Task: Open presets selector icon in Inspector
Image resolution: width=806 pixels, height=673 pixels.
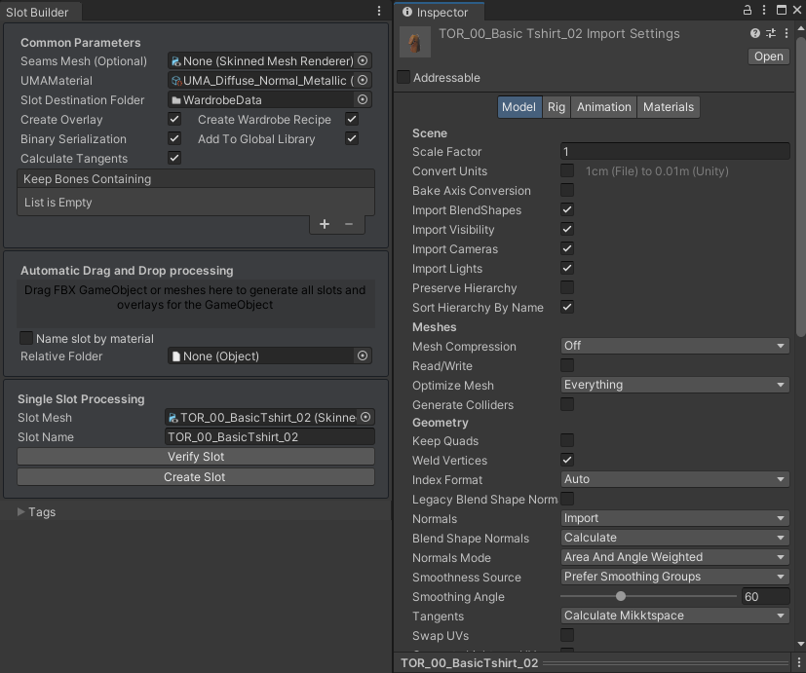Action: [x=771, y=33]
